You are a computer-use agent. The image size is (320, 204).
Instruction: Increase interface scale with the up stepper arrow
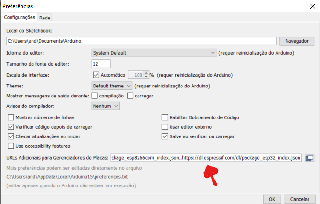tap(146, 73)
